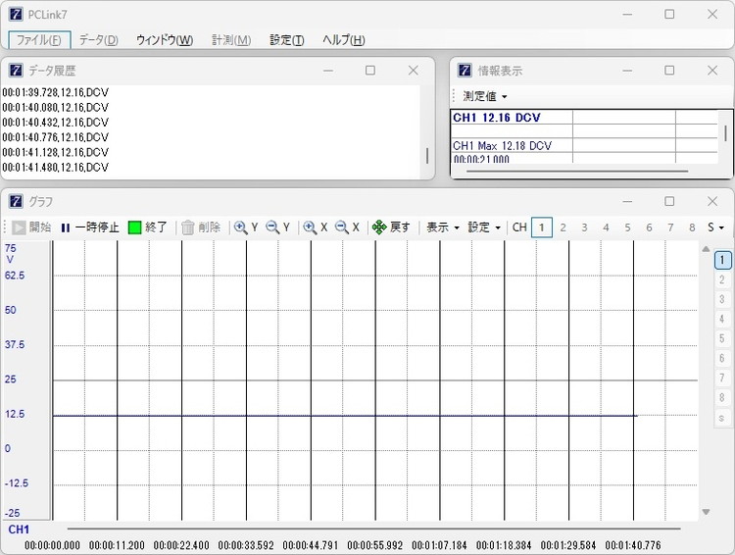Image resolution: width=735 pixels, height=555 pixels.
Task: Click the zoom in Y axis icon
Action: click(245, 227)
